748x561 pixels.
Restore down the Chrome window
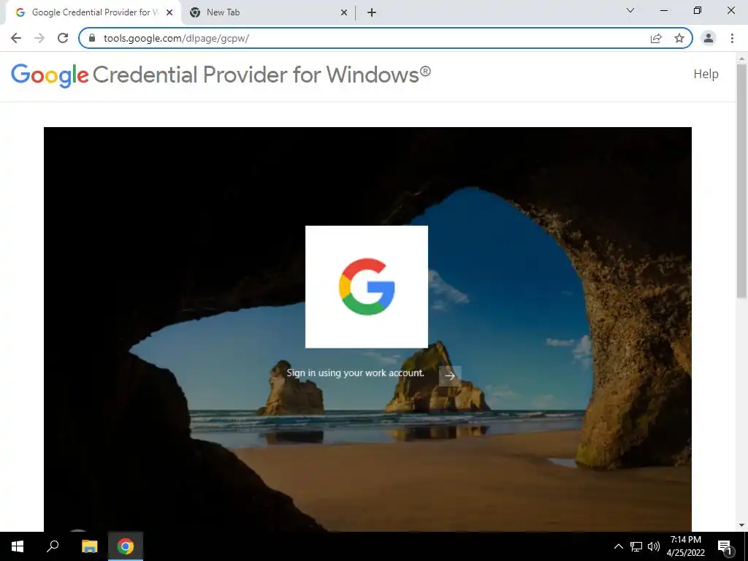(698, 10)
